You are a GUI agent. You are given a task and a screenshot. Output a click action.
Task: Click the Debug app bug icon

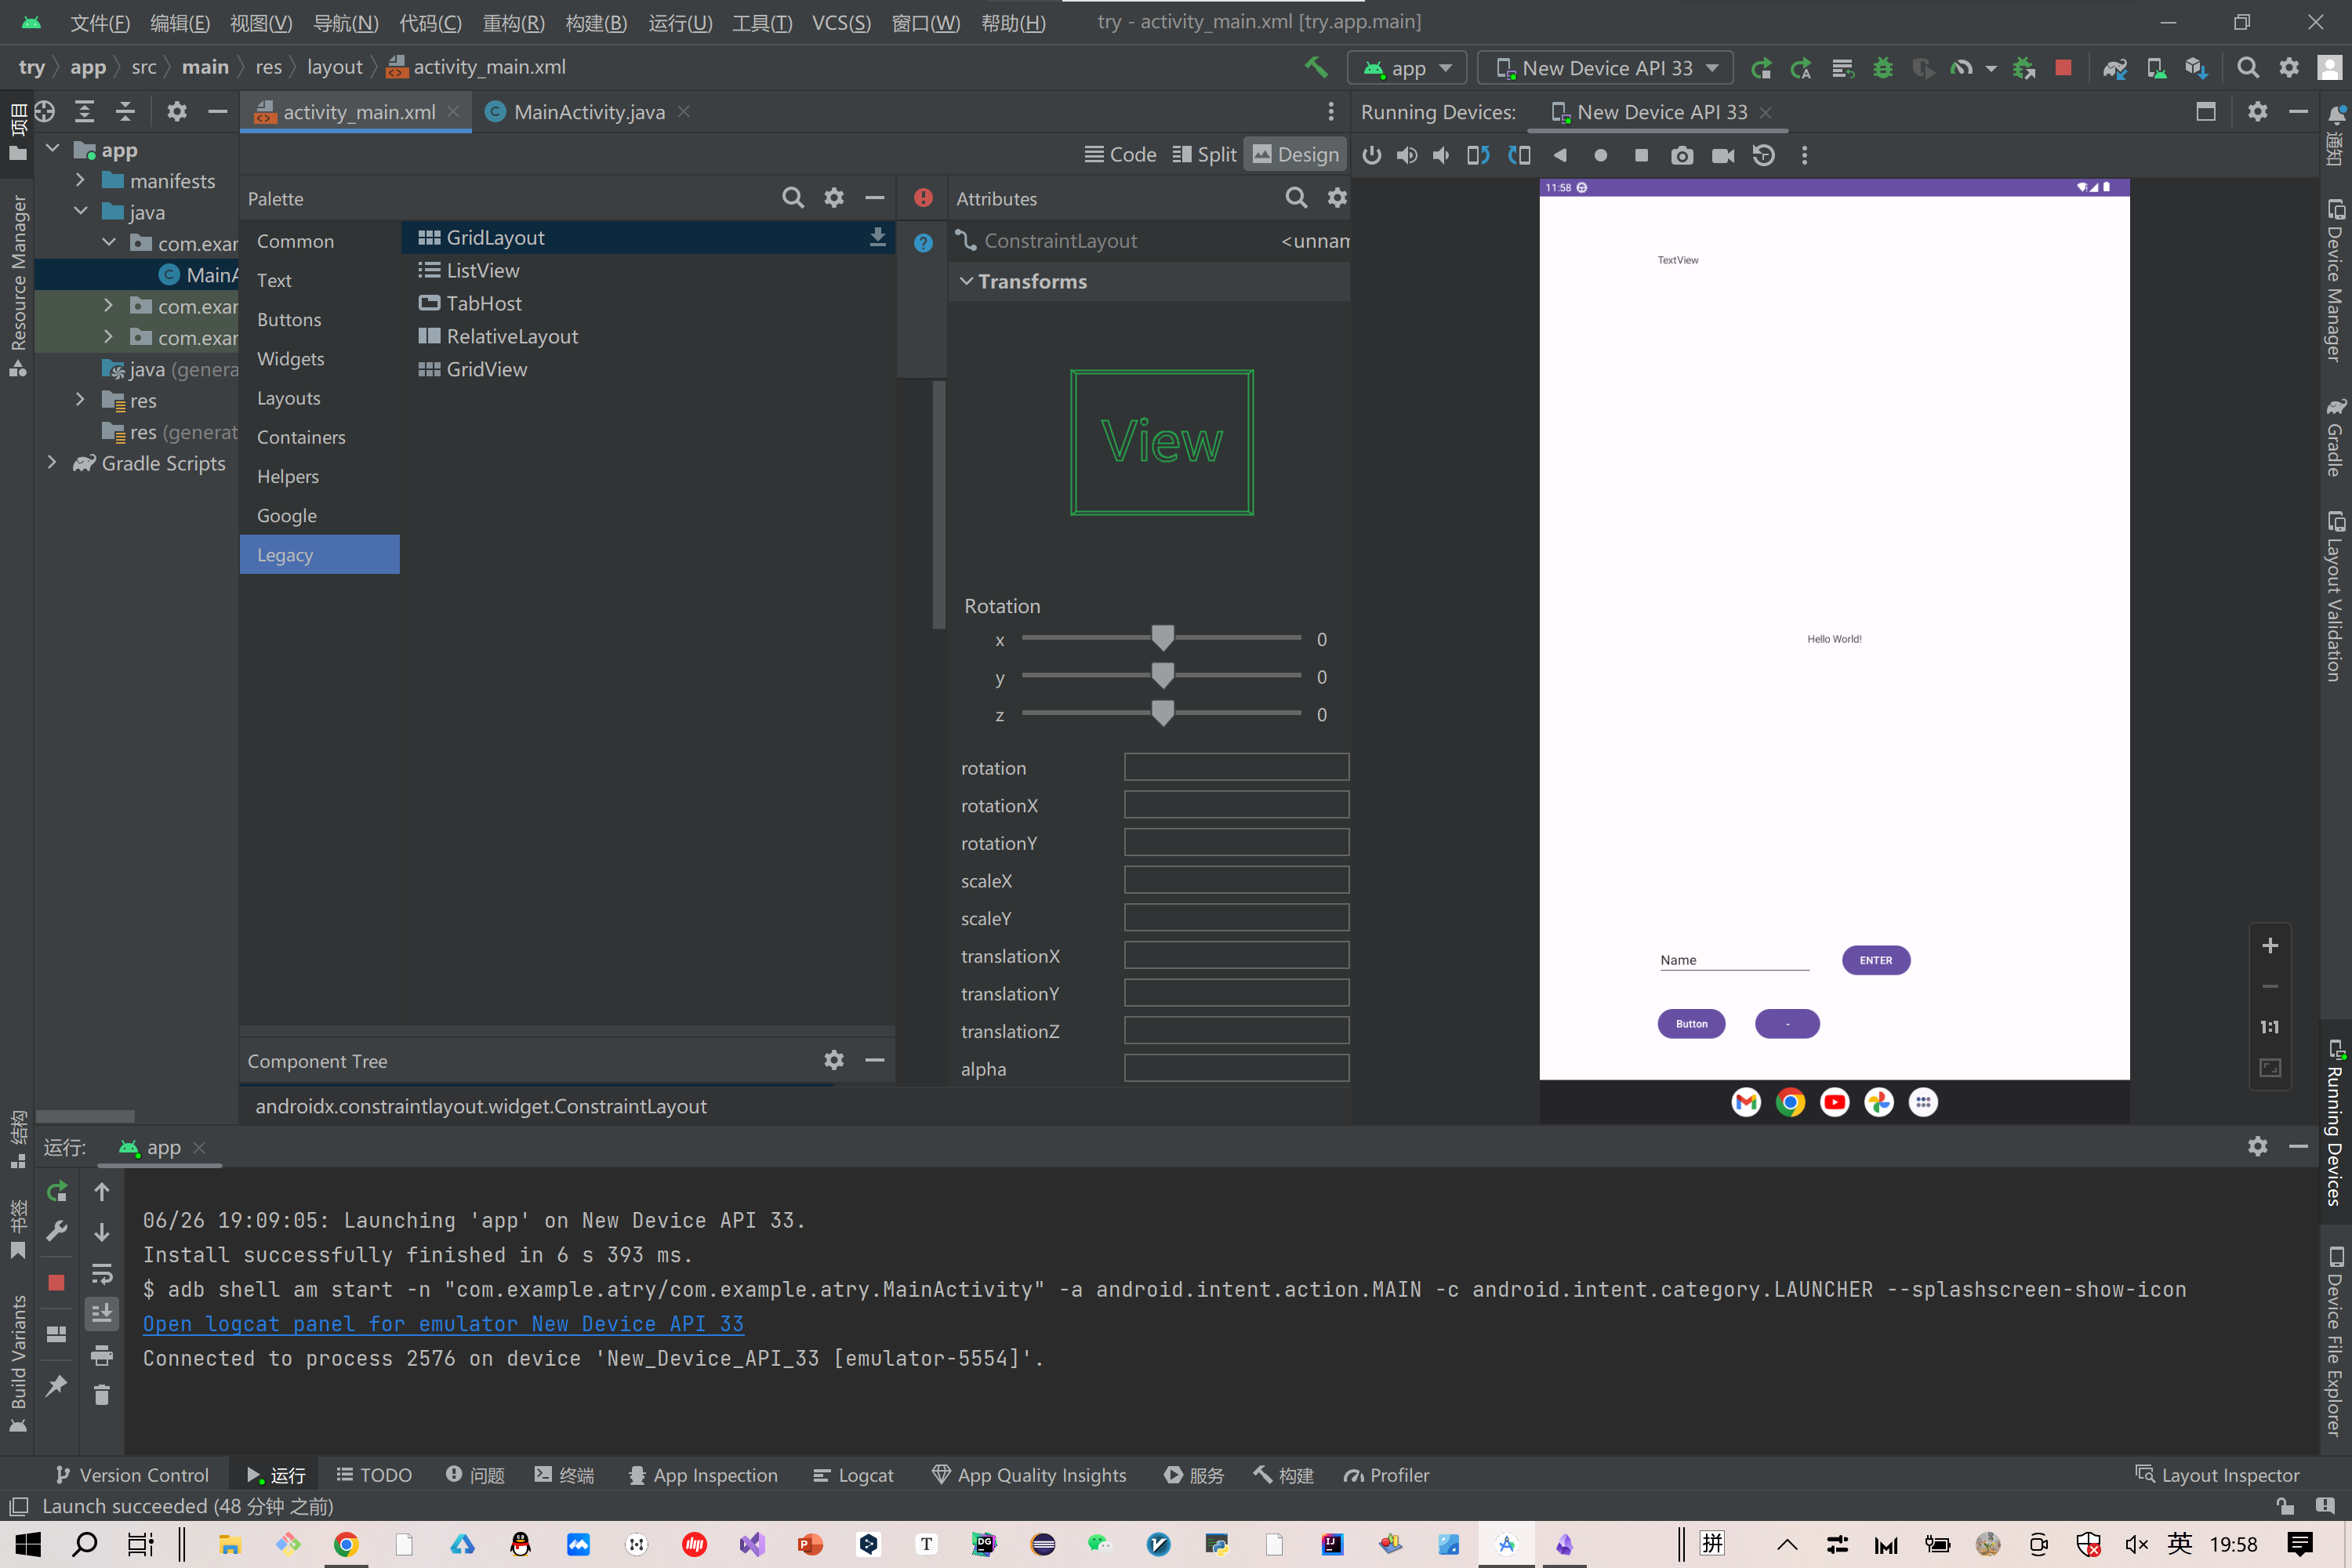pyautogui.click(x=1883, y=68)
